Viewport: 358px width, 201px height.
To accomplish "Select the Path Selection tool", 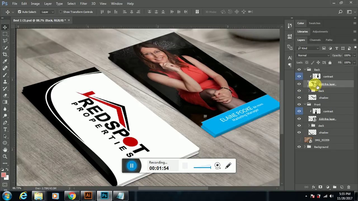I will click(x=5, y=136).
